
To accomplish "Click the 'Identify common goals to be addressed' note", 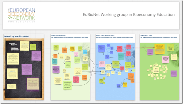I will (67, 76).
